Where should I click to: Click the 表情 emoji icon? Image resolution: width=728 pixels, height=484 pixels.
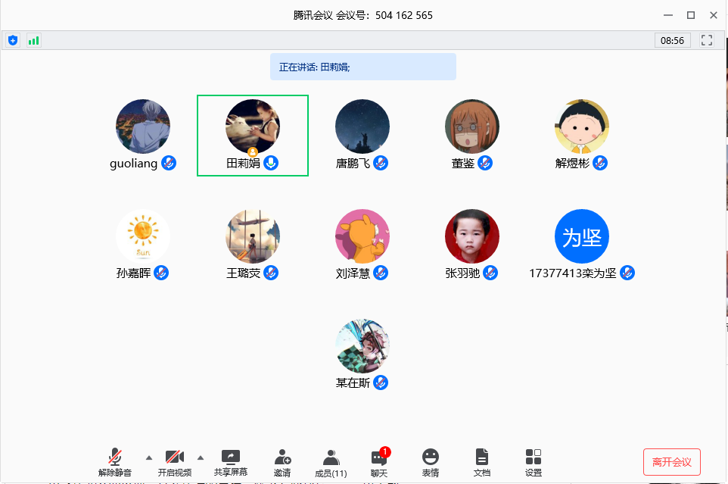pos(430,457)
